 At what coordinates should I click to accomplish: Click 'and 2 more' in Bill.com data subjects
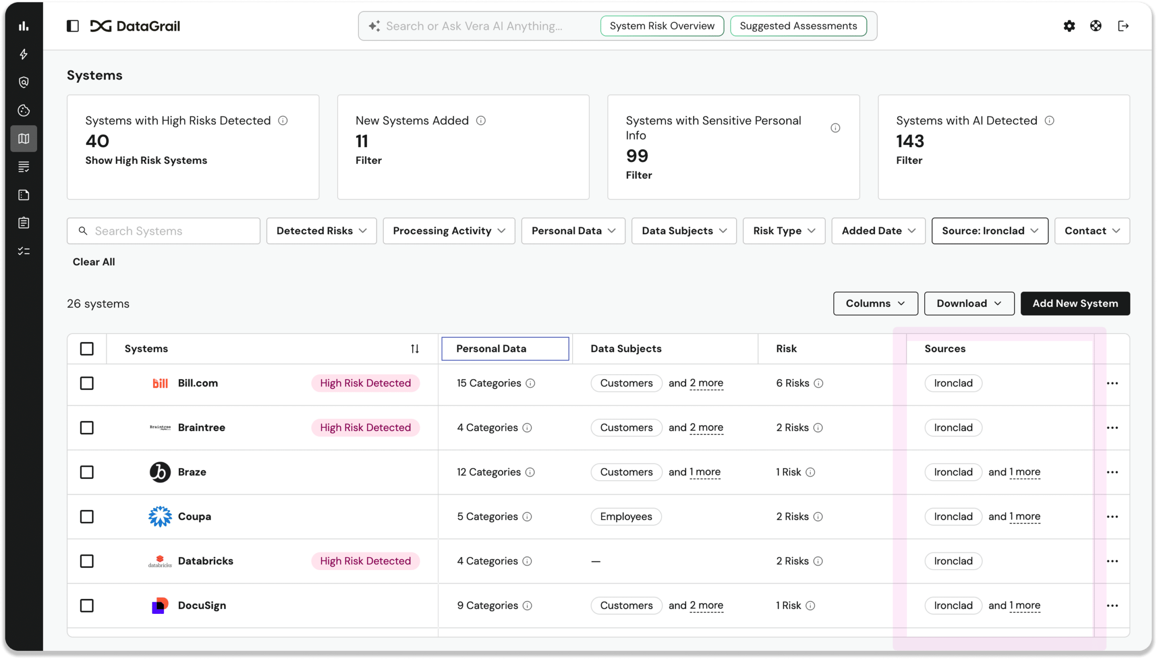coord(695,383)
